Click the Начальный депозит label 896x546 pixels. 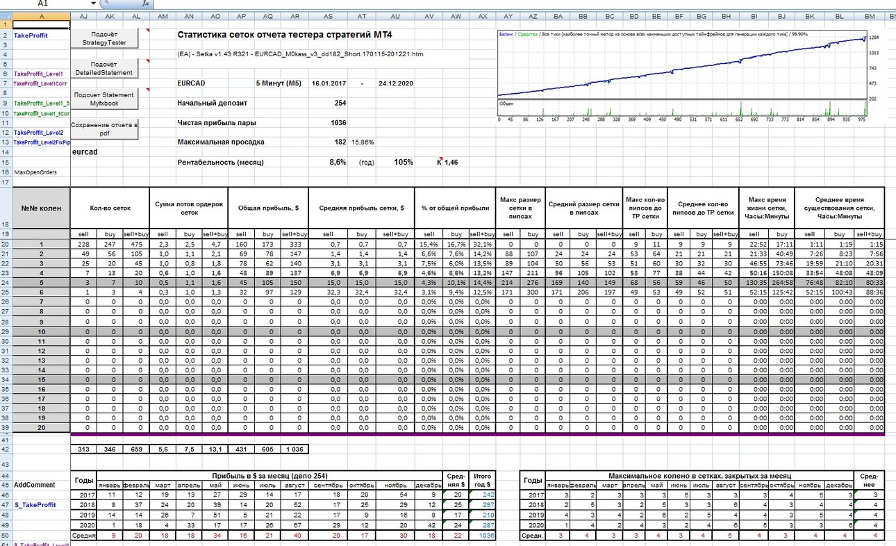tap(213, 103)
